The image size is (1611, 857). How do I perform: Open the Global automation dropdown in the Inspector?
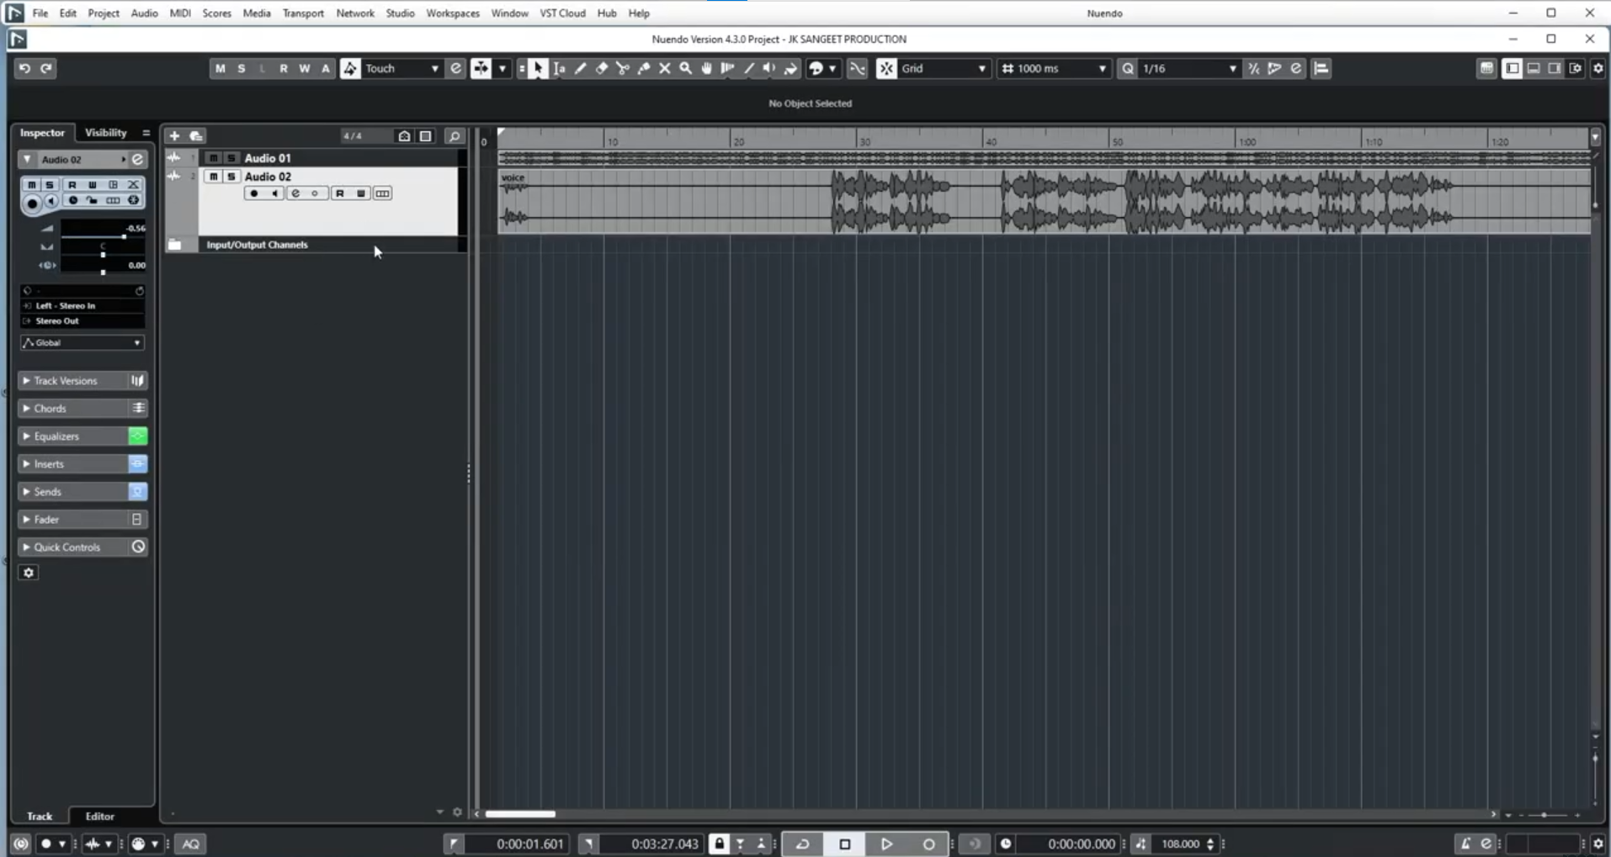point(82,343)
